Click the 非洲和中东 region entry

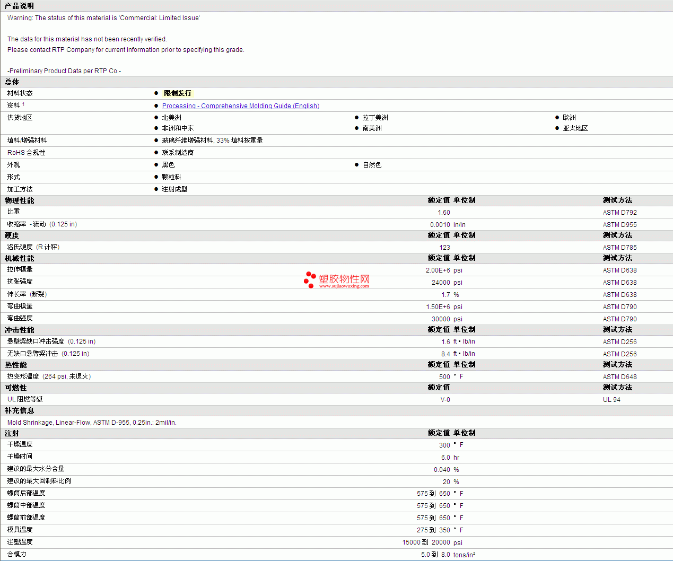pos(178,128)
